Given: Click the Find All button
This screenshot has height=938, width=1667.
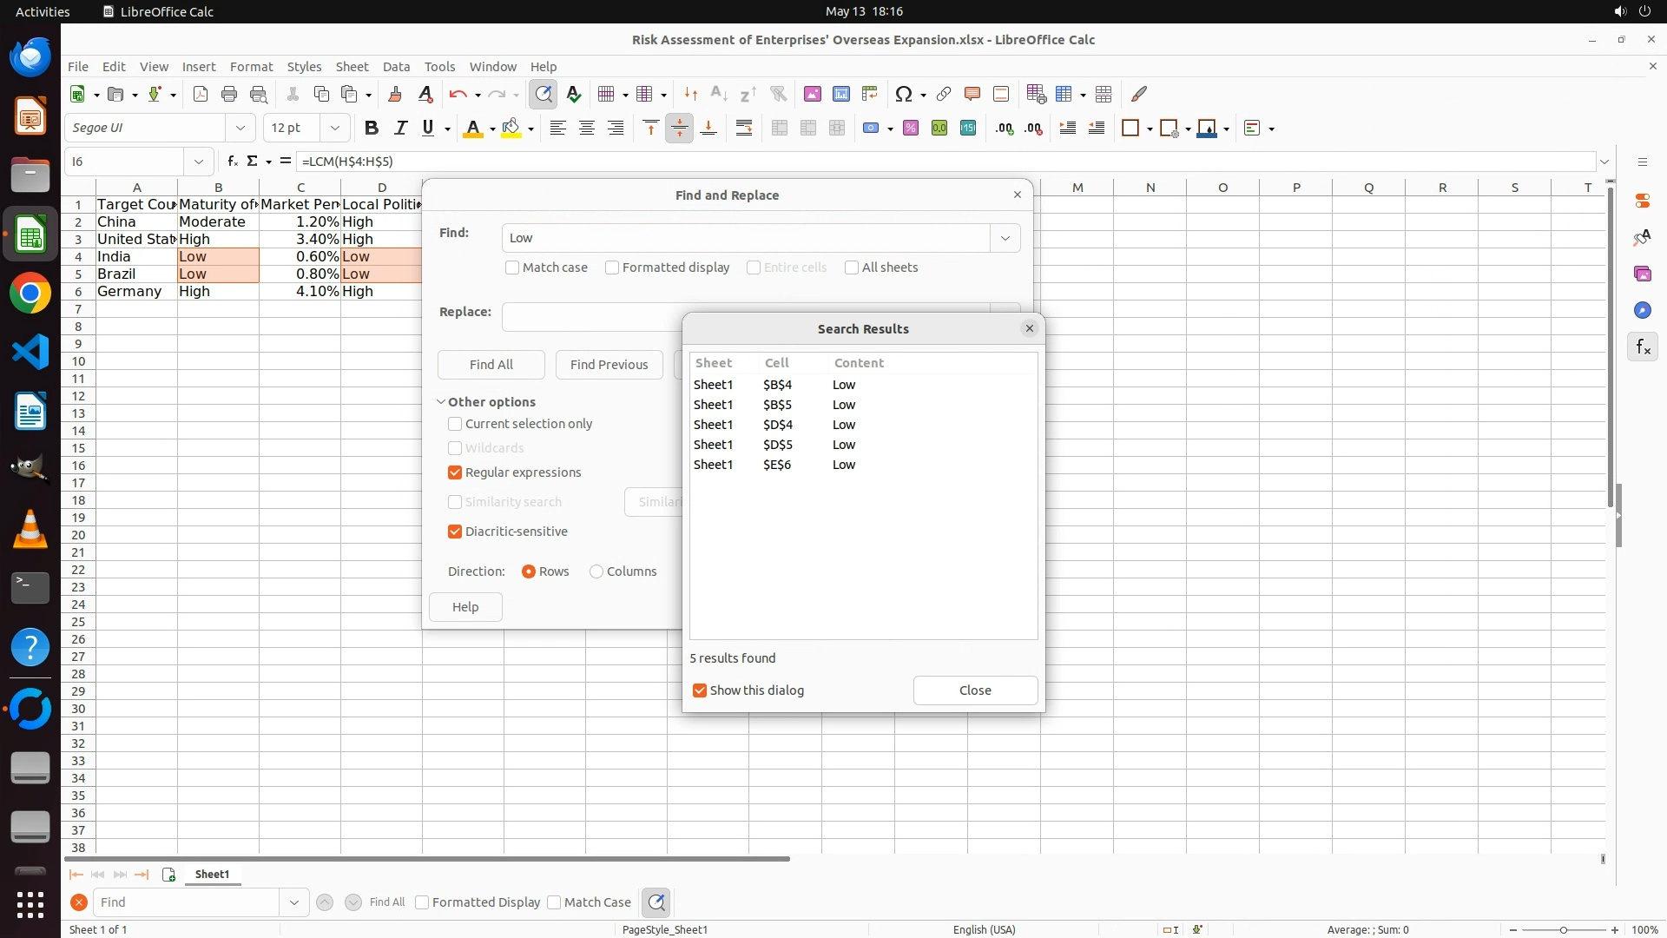Looking at the screenshot, I should 491,365.
